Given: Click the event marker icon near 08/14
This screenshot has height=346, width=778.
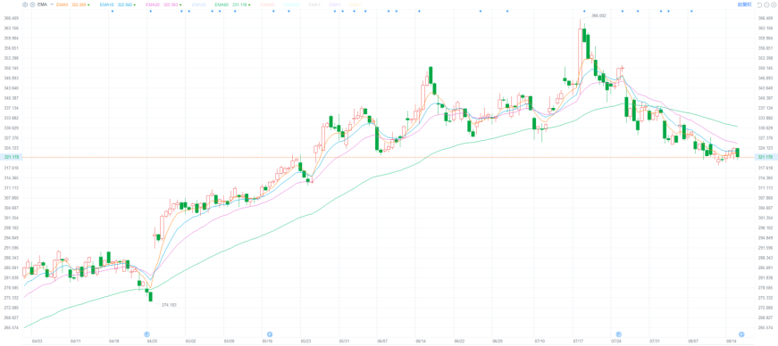Looking at the screenshot, I should pyautogui.click(x=741, y=334).
